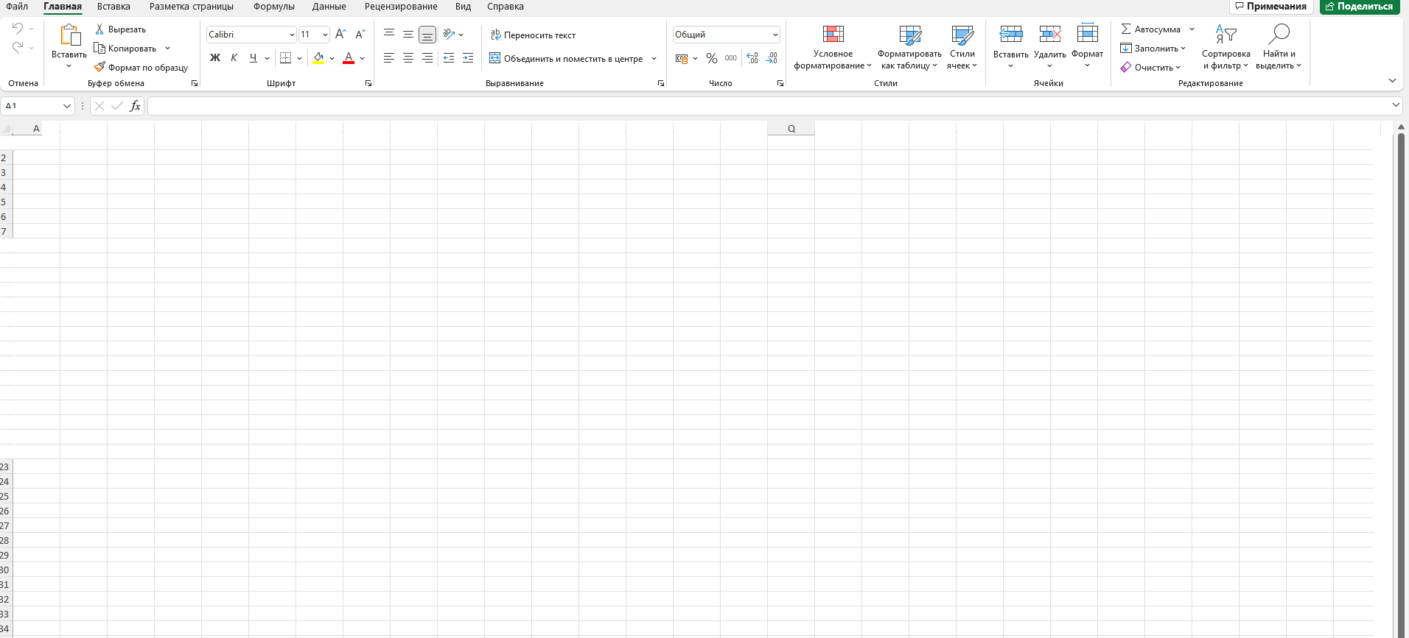Toggle bold Ж formatting

coord(215,58)
